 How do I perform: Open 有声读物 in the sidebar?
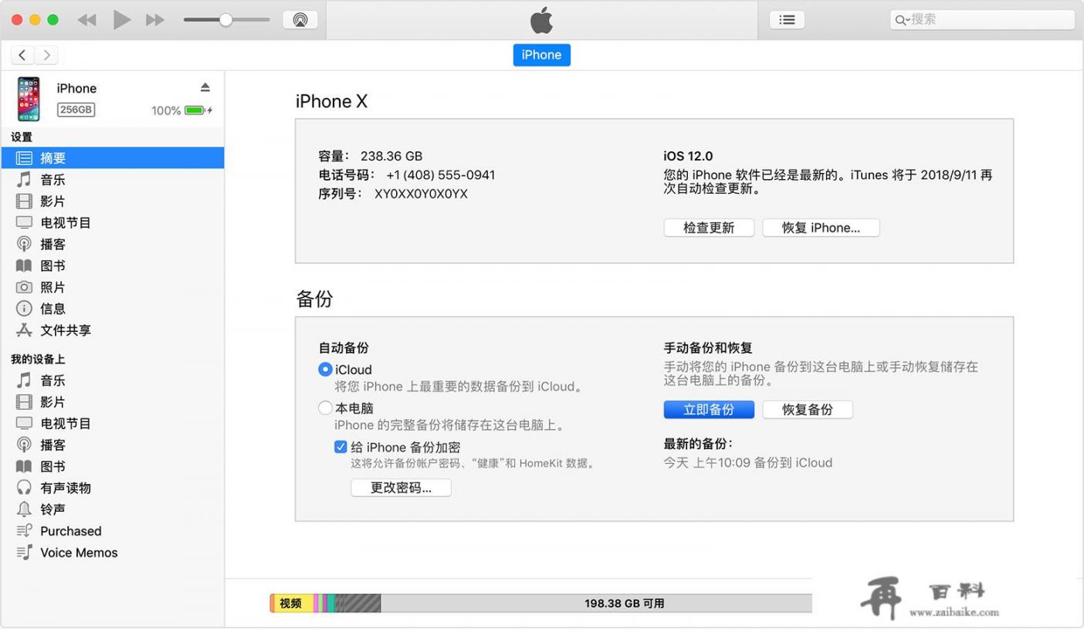point(113,489)
